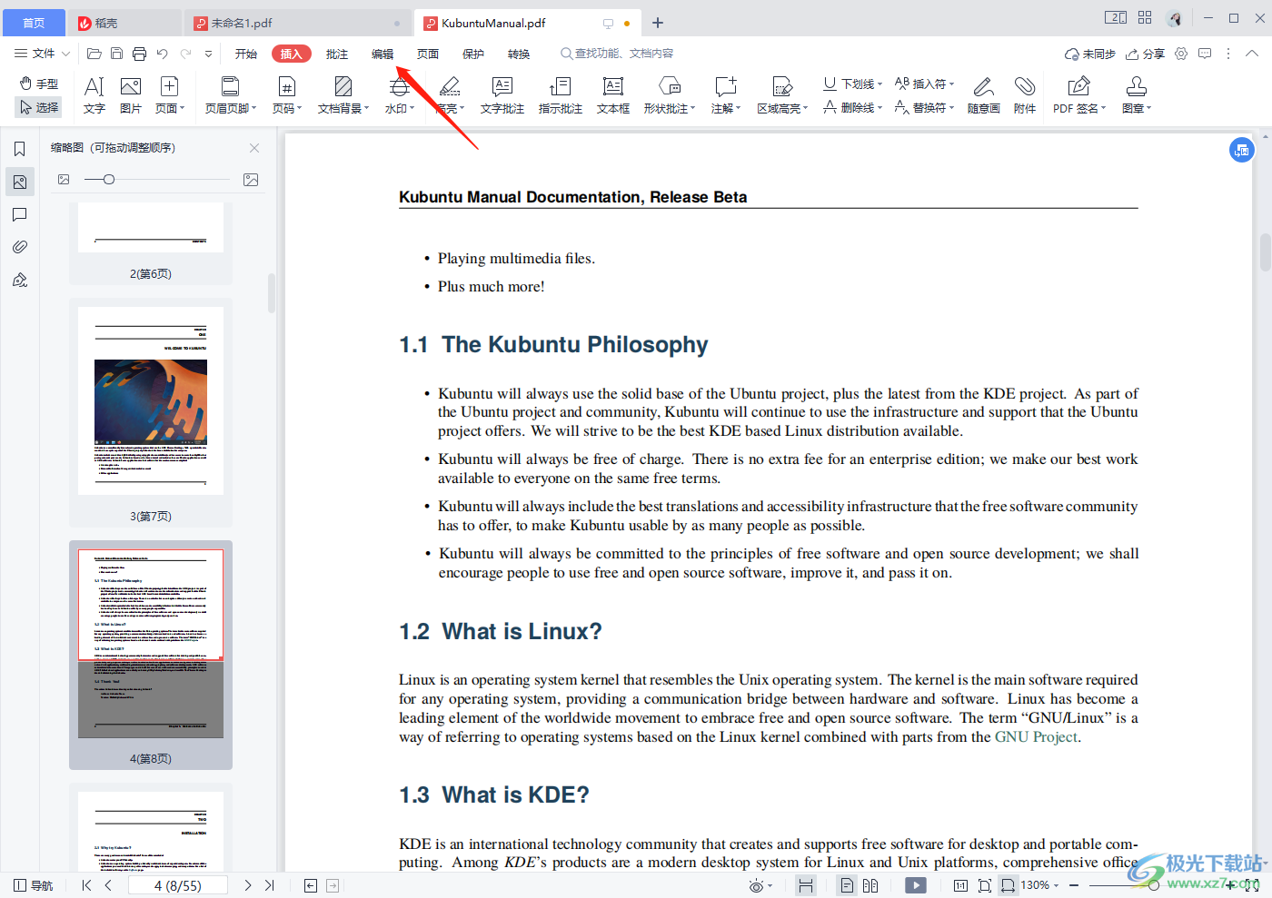Activate the 选择 selection tool
The image size is (1272, 898).
[39, 107]
